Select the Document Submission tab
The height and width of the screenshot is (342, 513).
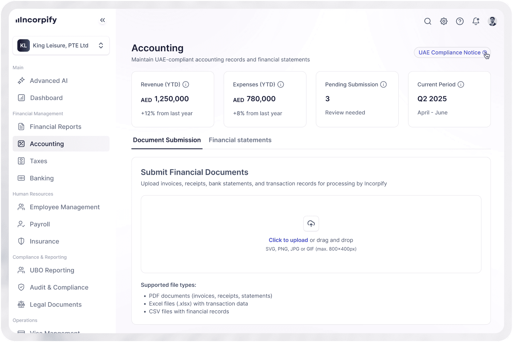click(167, 140)
